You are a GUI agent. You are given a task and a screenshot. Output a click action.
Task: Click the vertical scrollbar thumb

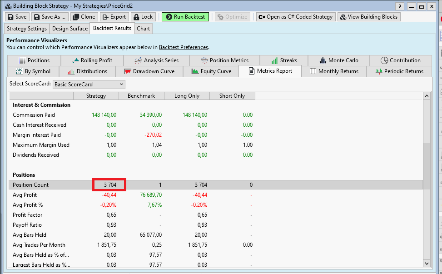427,166
